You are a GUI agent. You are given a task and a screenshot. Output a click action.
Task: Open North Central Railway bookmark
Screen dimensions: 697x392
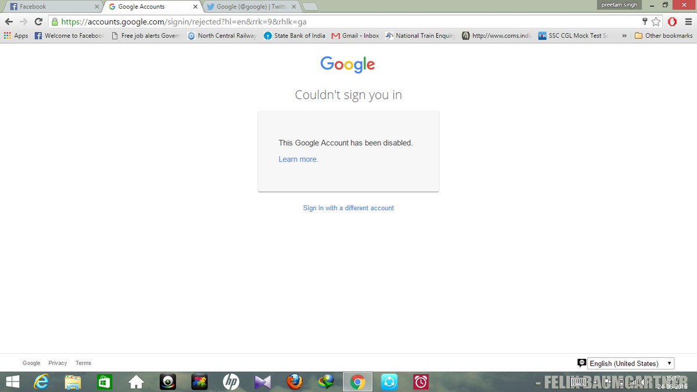click(x=221, y=35)
